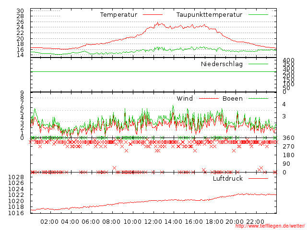307x230 pixels.
Task: Click the Taupunkttemperatur legend label
Action: [x=209, y=15]
